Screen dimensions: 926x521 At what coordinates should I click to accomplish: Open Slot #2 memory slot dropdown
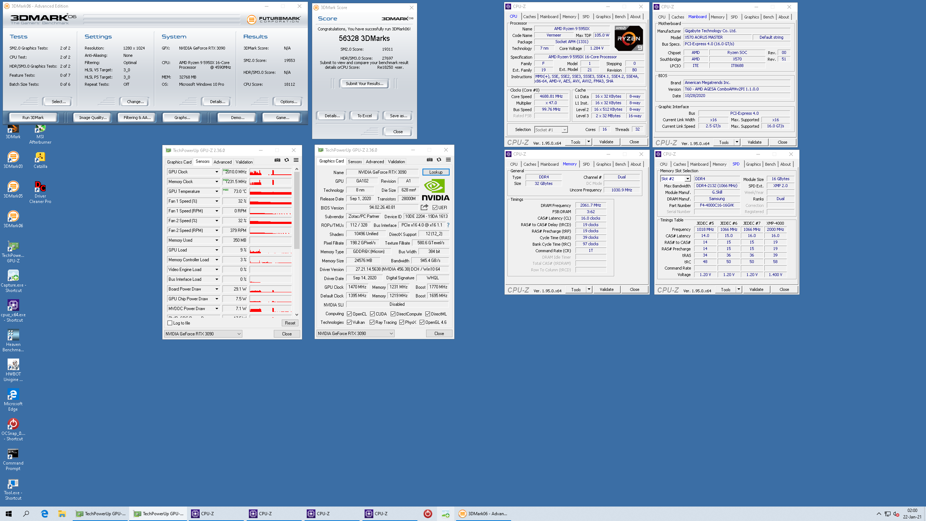(x=675, y=179)
